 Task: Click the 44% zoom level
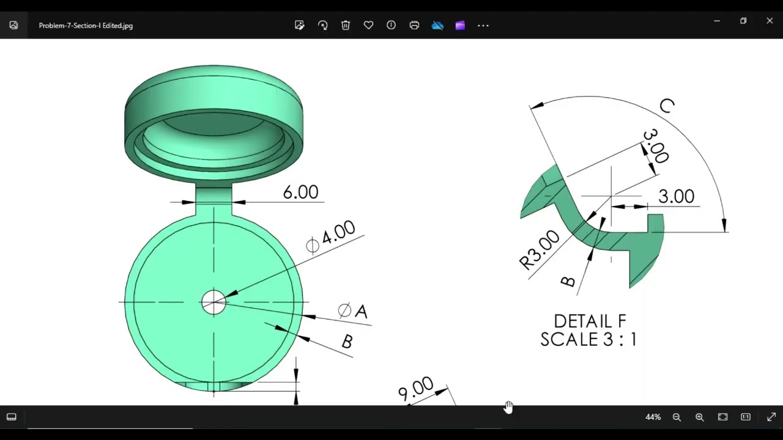tap(653, 417)
